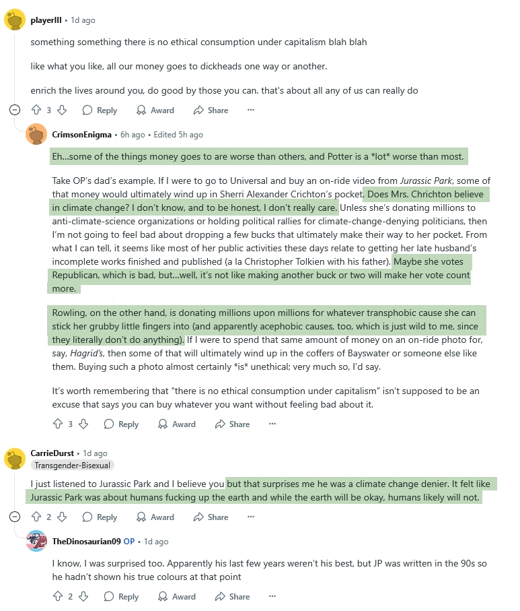Open TheDinosaurian09's profile link
The image size is (520, 611).
point(86,542)
